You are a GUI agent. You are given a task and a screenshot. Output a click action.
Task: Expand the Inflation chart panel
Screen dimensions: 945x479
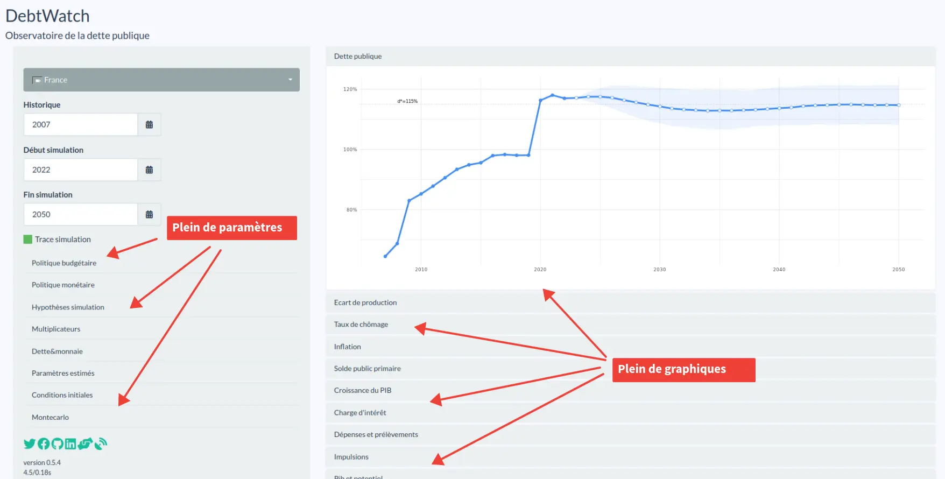click(348, 347)
